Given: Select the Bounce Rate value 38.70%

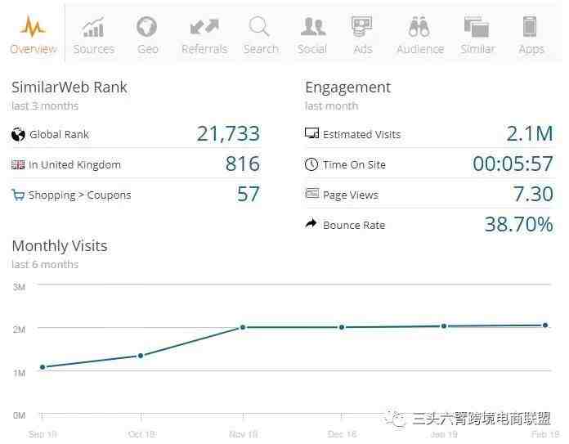Looking at the screenshot, I should pyautogui.click(x=519, y=224).
